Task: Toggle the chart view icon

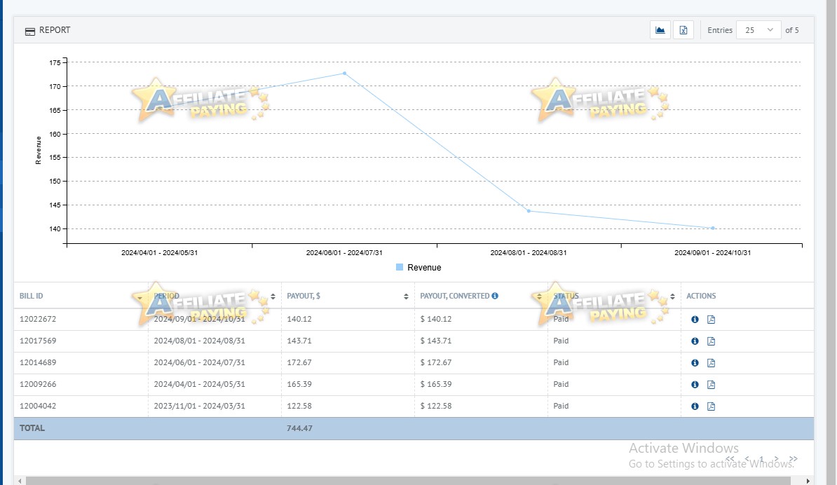Action: point(660,30)
